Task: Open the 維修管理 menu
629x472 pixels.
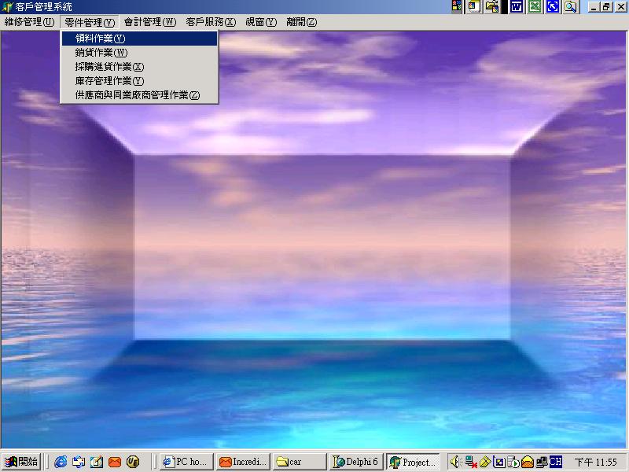Action: point(29,22)
